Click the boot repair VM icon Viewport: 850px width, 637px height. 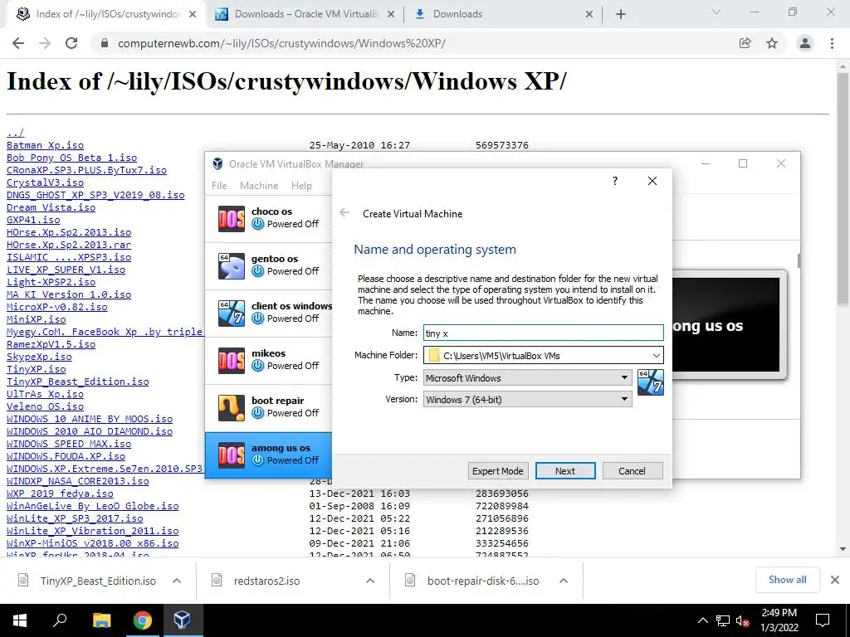[x=232, y=408]
